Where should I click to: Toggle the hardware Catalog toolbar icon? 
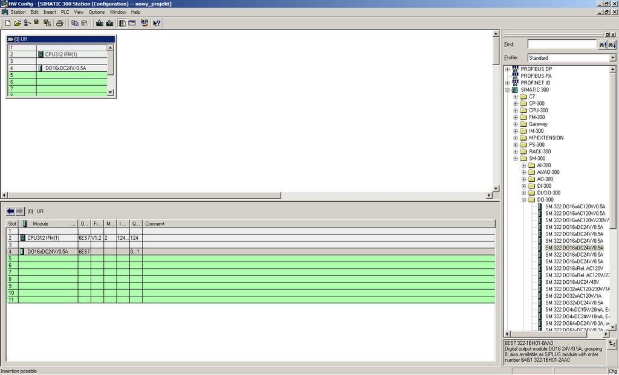coord(122,24)
